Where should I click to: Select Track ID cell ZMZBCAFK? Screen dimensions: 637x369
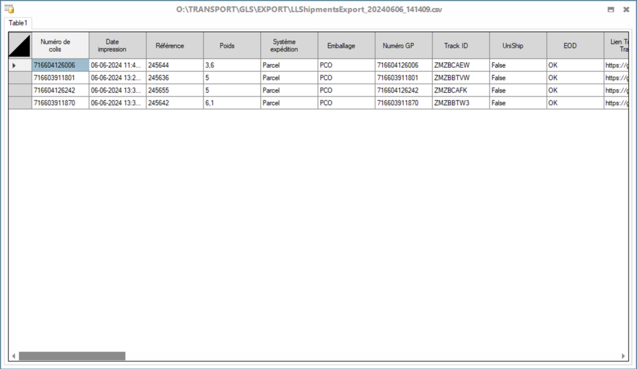(x=460, y=90)
